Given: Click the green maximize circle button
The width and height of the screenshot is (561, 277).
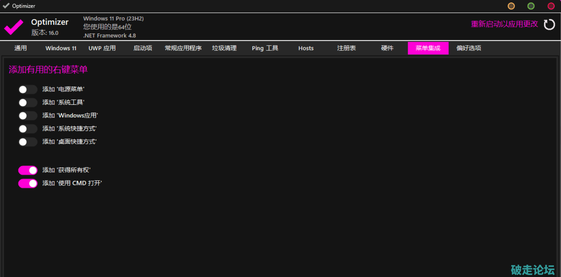Looking at the screenshot, I should pyautogui.click(x=531, y=6).
